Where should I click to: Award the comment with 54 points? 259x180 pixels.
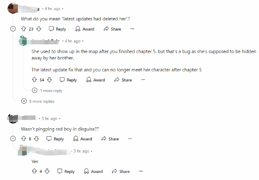click(x=96, y=80)
